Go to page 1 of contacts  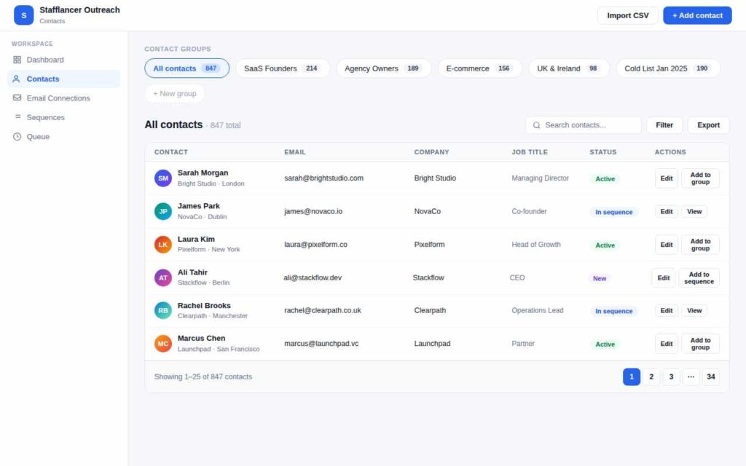(632, 376)
